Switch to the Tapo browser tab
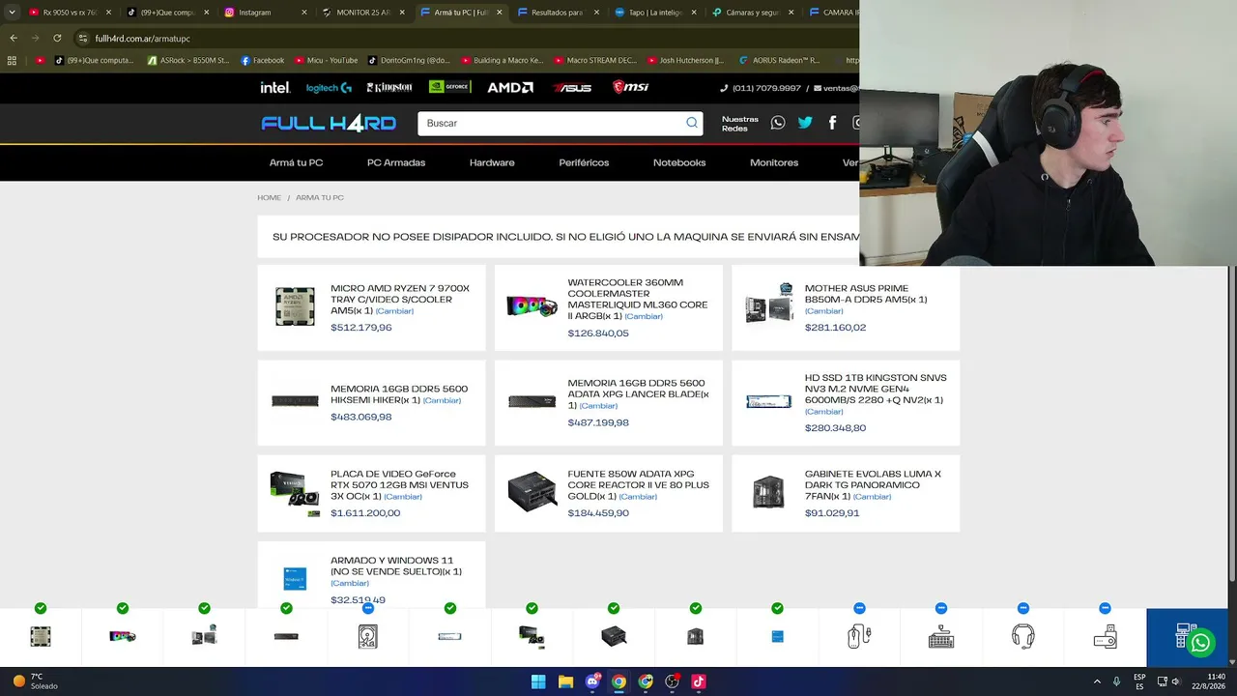Screen dimensions: 1237x696 (x=655, y=13)
